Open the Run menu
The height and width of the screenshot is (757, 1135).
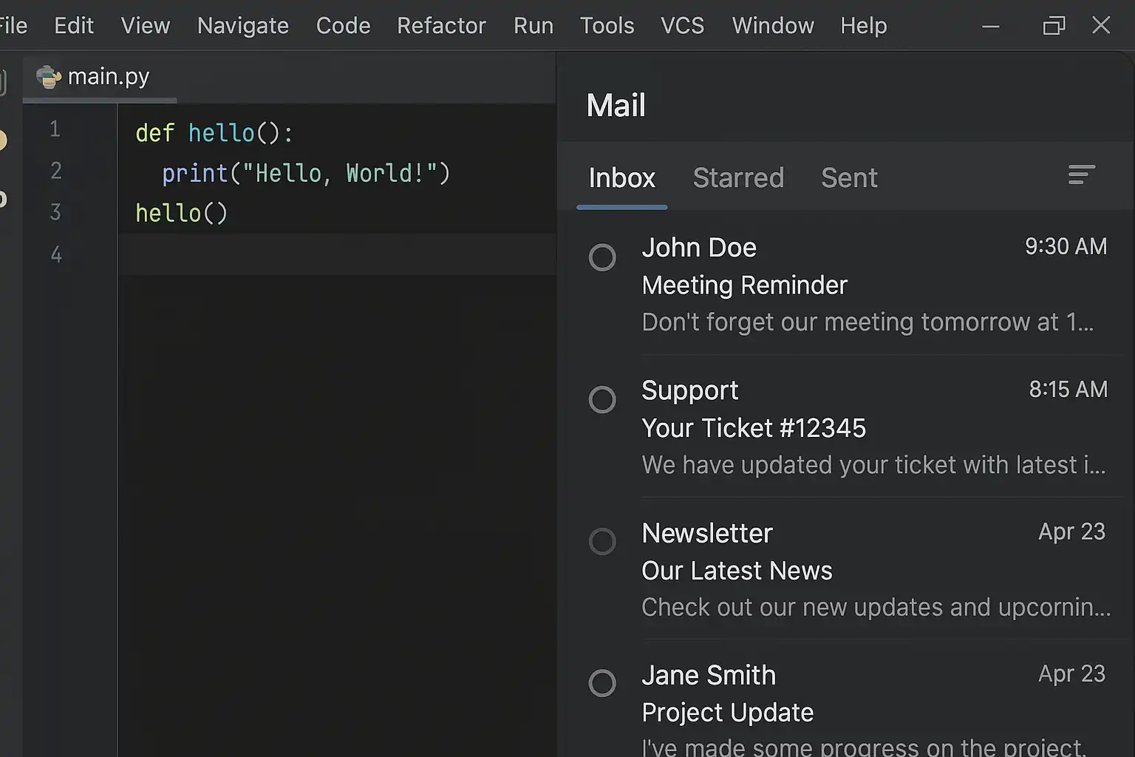pyautogui.click(x=533, y=26)
